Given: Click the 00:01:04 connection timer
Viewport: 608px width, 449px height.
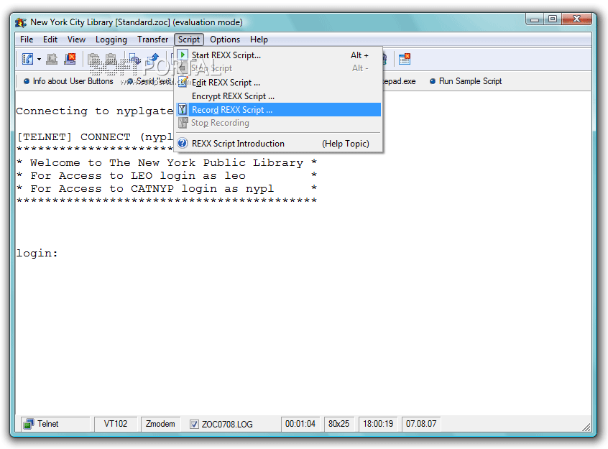Looking at the screenshot, I should pos(300,424).
